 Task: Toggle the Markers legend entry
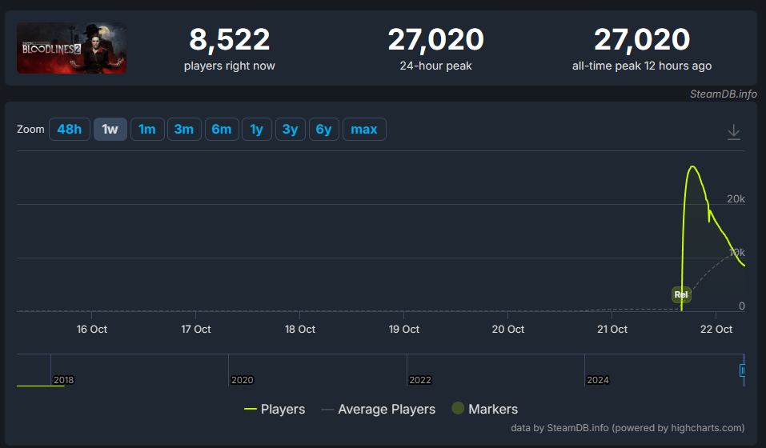pos(484,409)
